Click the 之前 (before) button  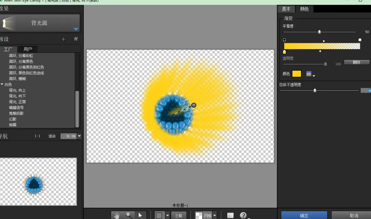pos(179,216)
